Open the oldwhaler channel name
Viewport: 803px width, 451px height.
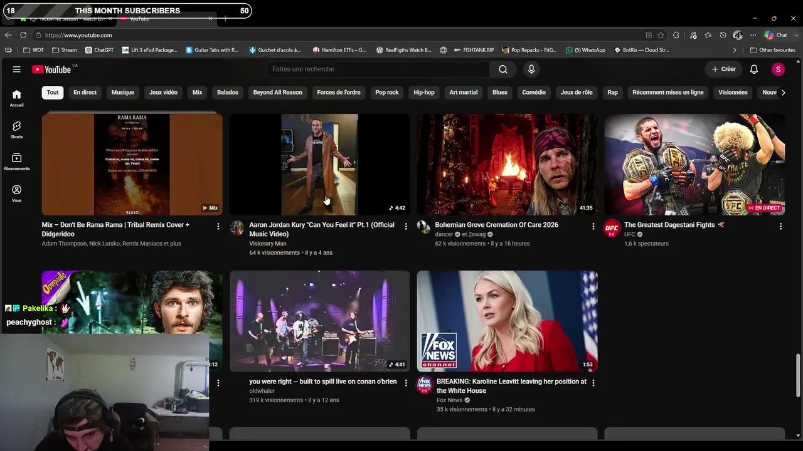262,391
